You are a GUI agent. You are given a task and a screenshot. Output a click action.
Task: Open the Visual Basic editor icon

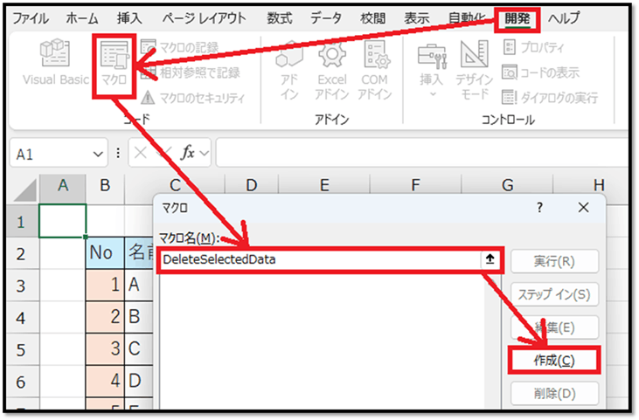coord(55,63)
